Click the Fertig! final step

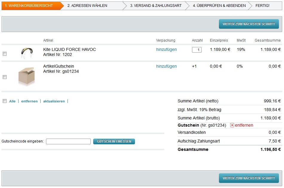262,6
